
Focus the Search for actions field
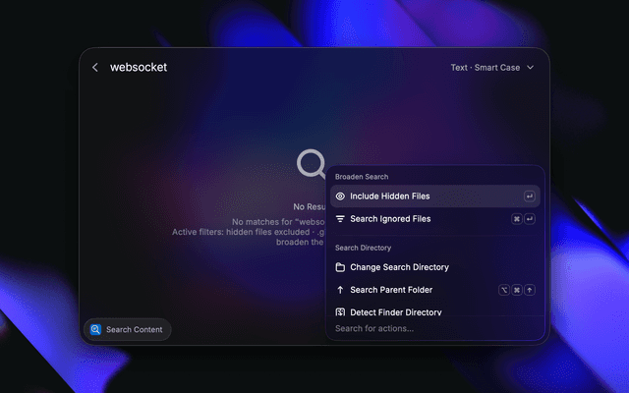tap(435, 328)
